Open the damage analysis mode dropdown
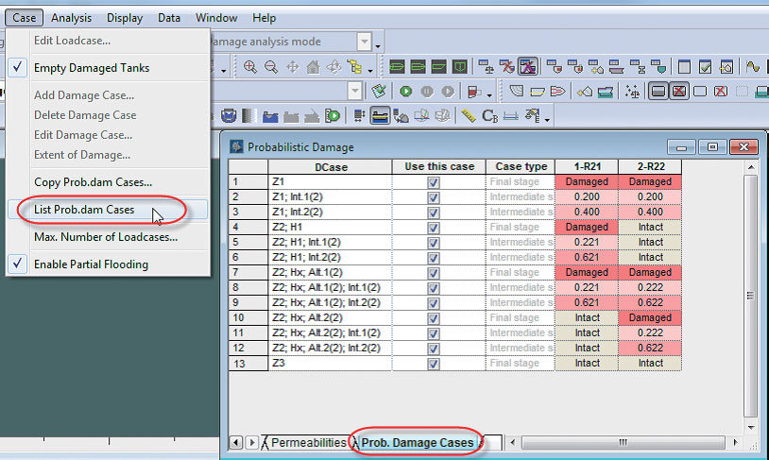The width and height of the screenshot is (769, 460). pos(364,42)
